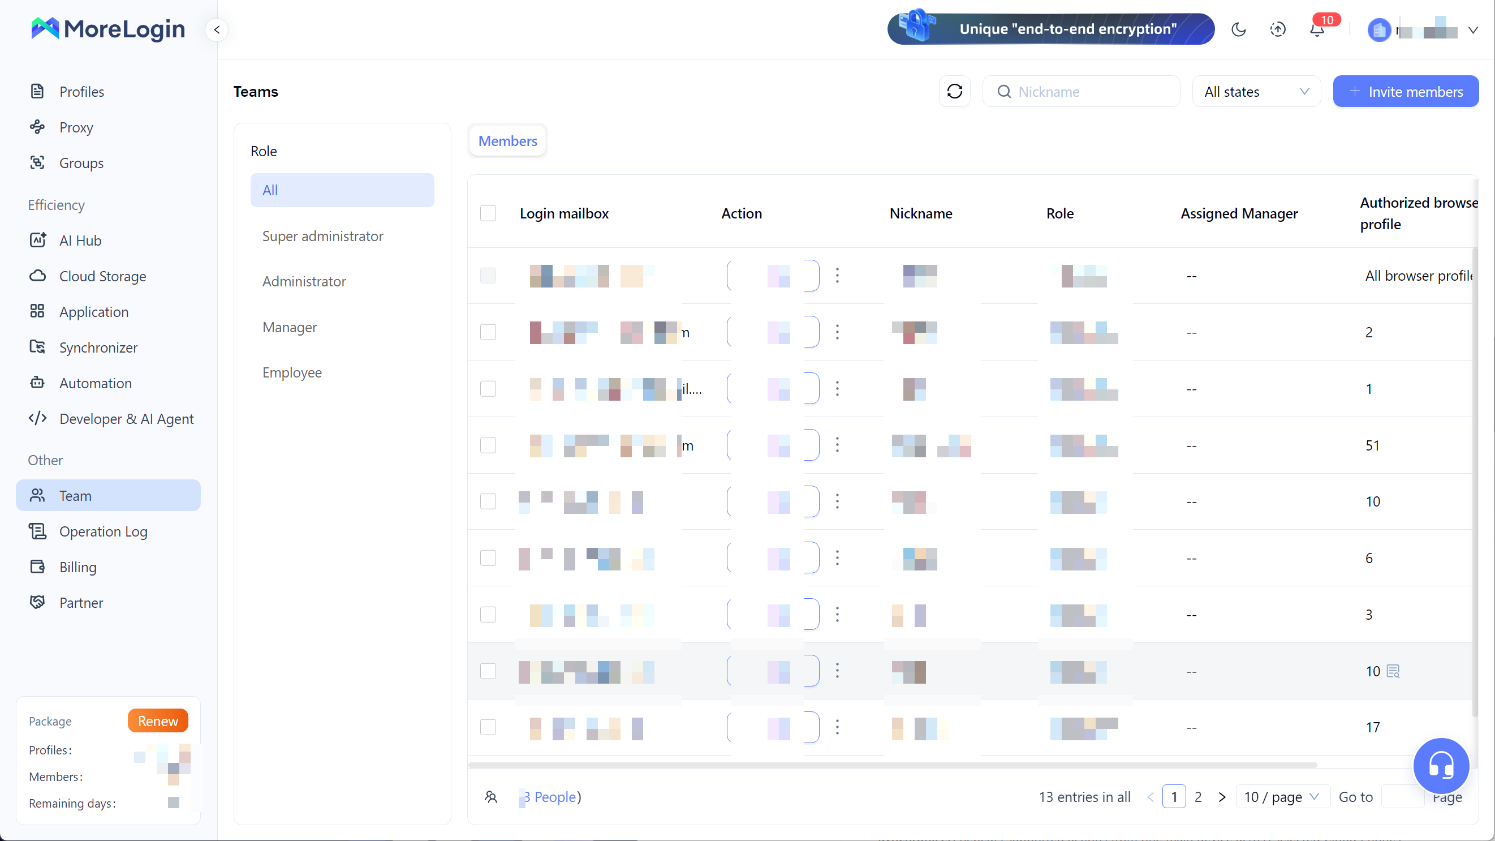Click the All browser profile cell
1495x841 pixels.
(1420, 275)
